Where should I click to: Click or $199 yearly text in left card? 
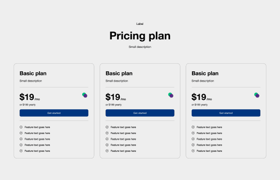[x=28, y=105]
